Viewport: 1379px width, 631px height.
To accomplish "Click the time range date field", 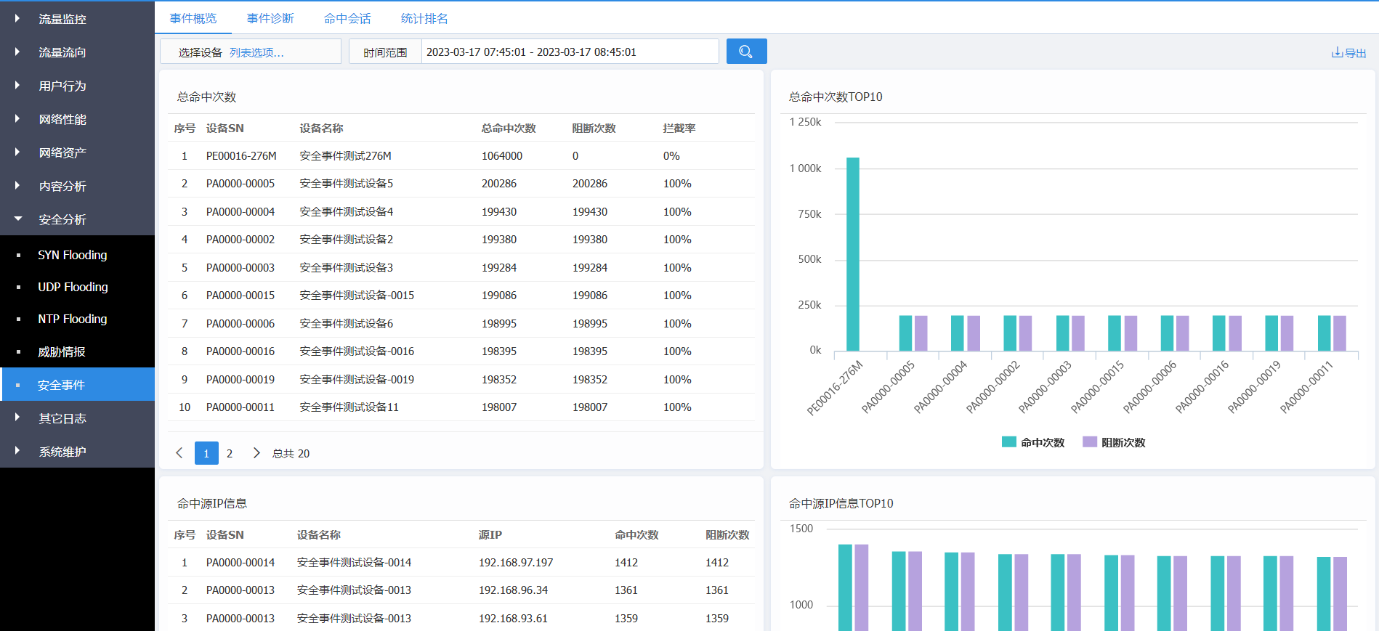I will pyautogui.click(x=570, y=52).
